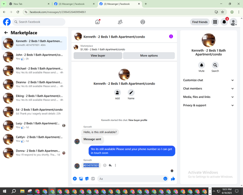243x195 pixels.
Task: Show hidden system tray icons
Action: coord(214,191)
